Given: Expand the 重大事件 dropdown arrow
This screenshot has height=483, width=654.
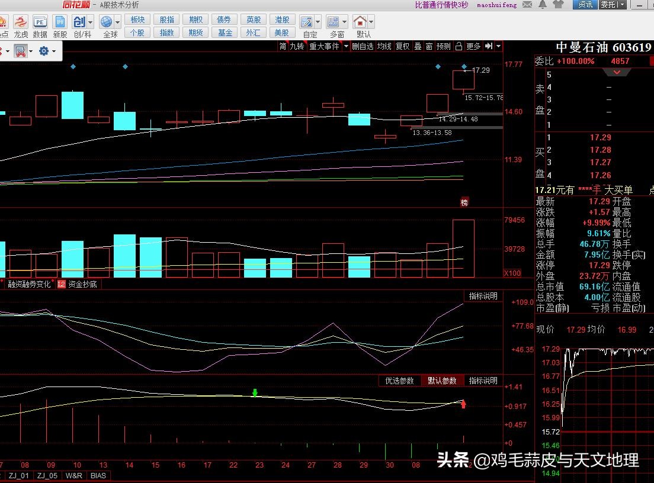Looking at the screenshot, I should tap(345, 46).
